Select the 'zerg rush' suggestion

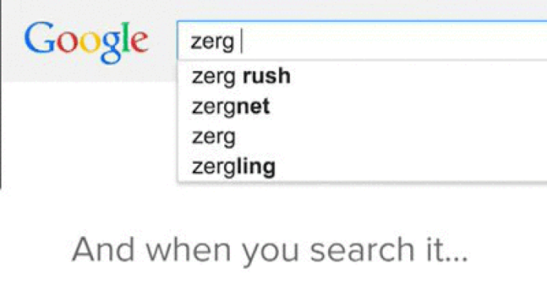click(x=240, y=76)
